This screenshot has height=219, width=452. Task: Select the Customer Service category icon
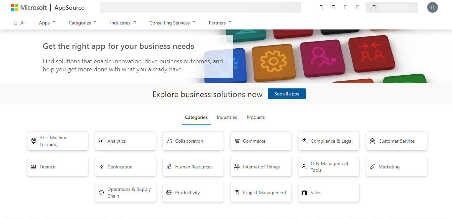(372, 141)
